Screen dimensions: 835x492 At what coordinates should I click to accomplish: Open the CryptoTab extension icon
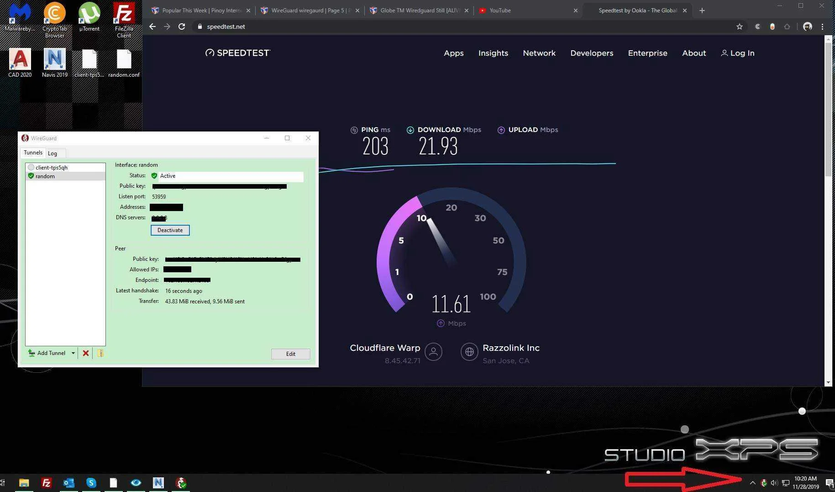(758, 26)
